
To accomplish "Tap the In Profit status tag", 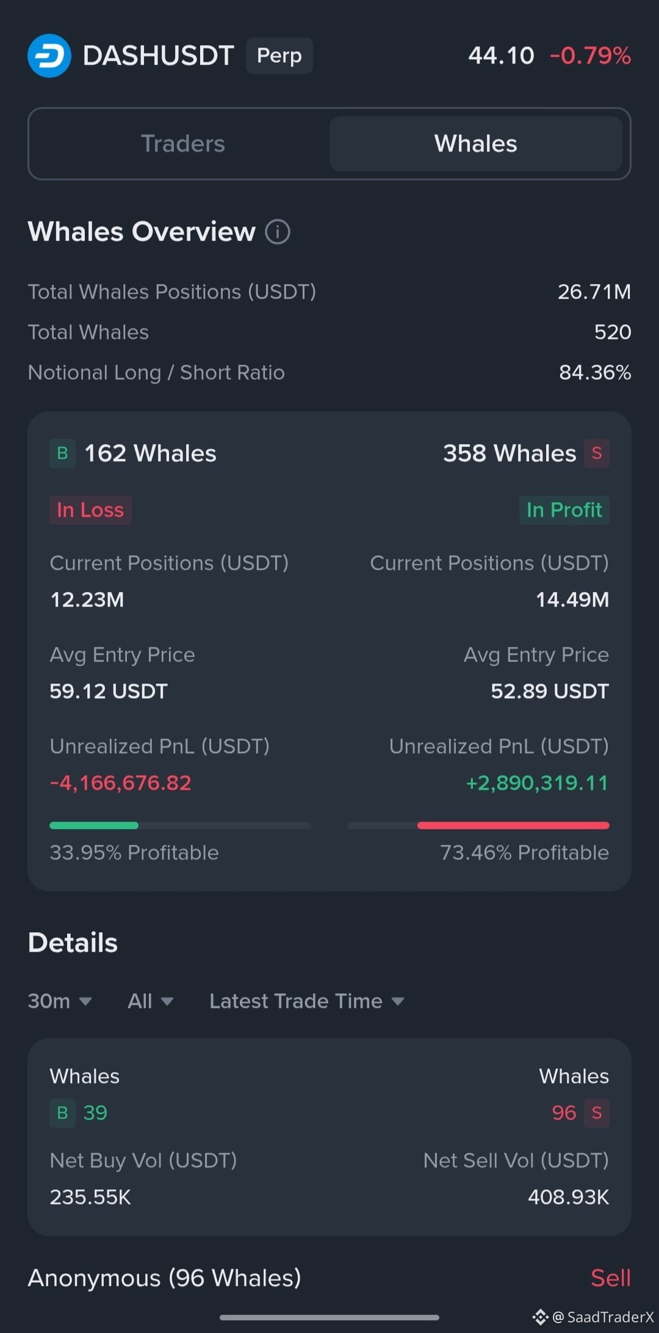I will point(564,510).
